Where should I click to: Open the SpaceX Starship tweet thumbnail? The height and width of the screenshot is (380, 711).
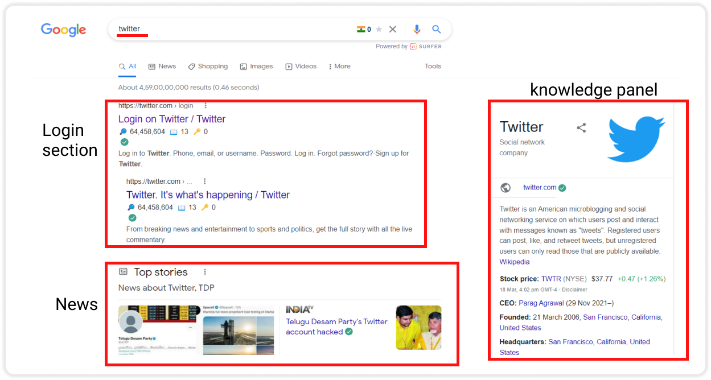click(x=238, y=331)
